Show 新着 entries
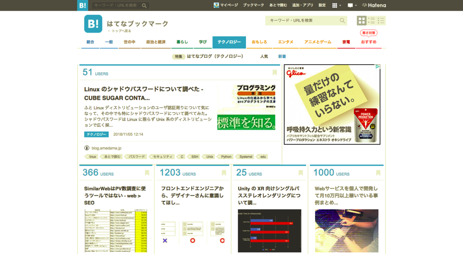Screen dimensions: 463x254 click(x=282, y=56)
